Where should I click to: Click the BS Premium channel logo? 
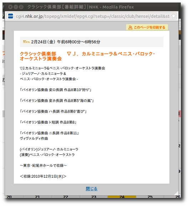click(26, 42)
